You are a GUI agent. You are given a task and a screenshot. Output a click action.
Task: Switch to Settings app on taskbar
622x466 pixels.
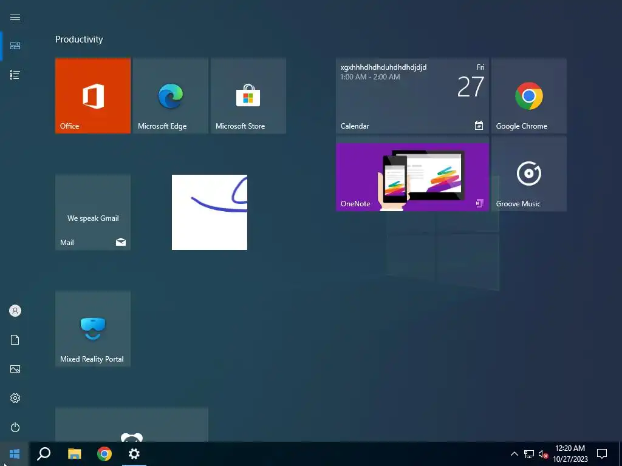134,454
